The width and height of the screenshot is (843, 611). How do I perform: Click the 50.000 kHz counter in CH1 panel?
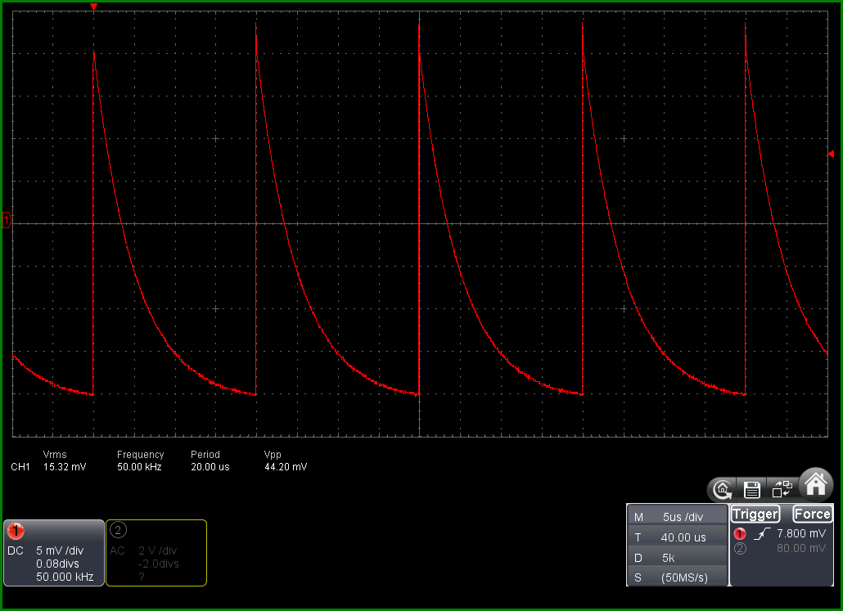pos(65,577)
